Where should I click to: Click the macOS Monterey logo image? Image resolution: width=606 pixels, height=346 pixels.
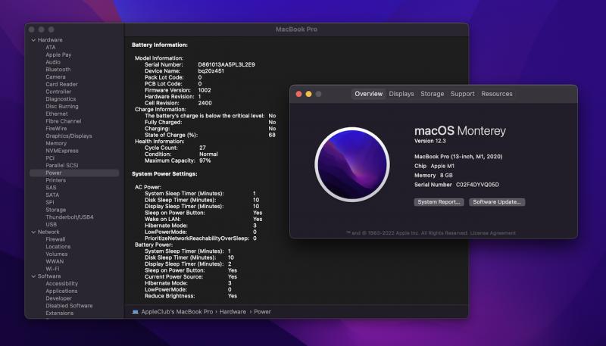click(x=352, y=164)
